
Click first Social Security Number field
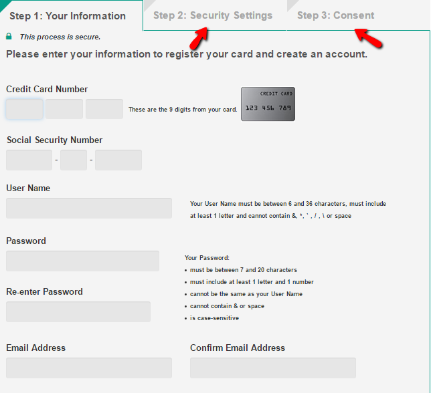pyautogui.click(x=29, y=160)
